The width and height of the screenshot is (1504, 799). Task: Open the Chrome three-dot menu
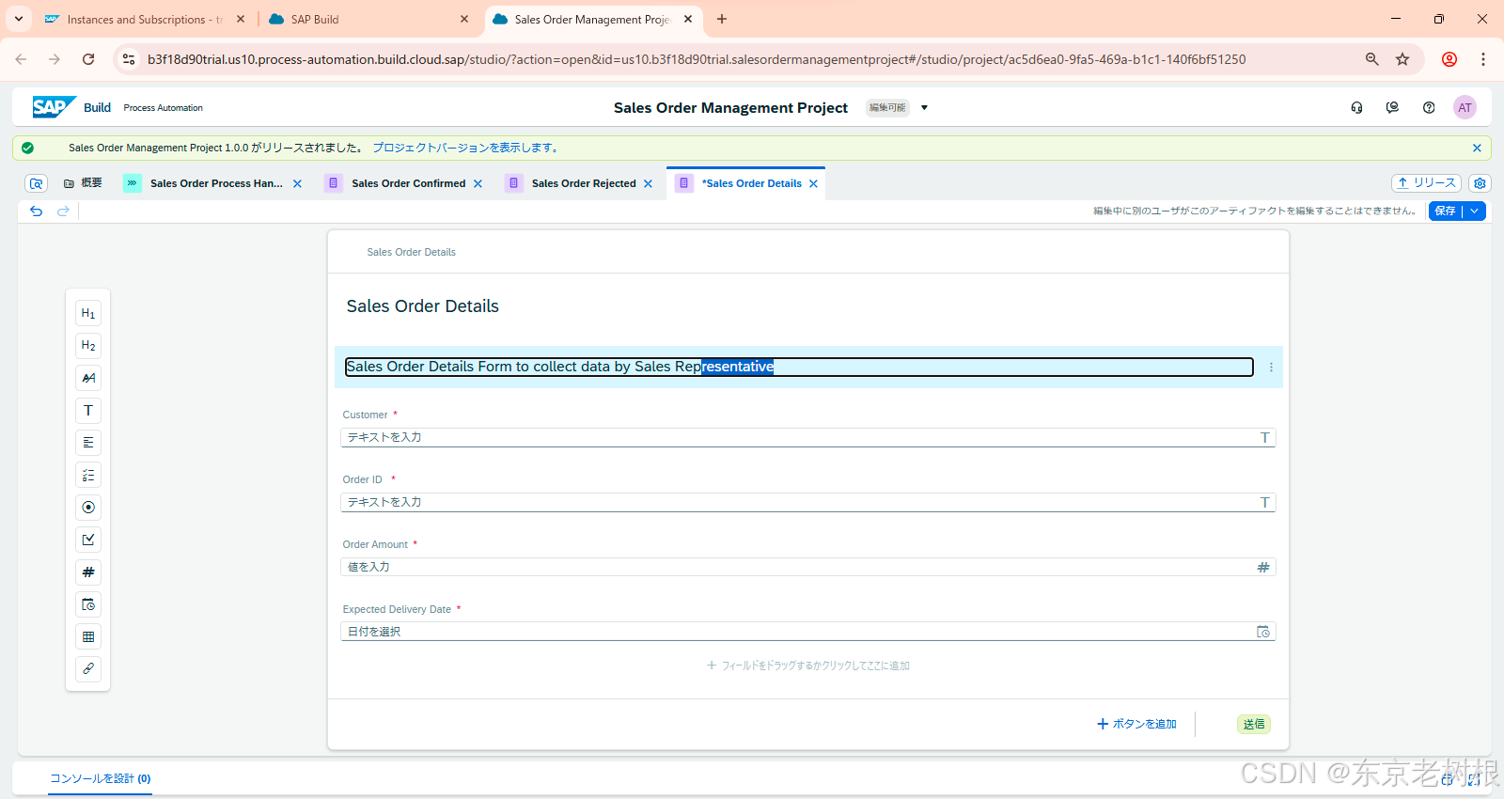coord(1483,59)
